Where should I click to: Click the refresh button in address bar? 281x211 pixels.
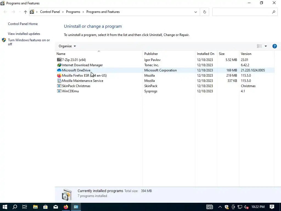[204, 12]
